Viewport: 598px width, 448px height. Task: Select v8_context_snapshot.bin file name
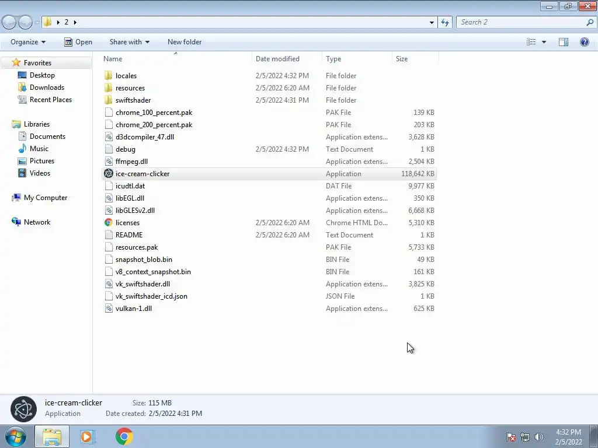153,272
